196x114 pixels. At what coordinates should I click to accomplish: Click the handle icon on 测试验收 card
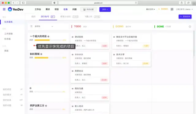73,37
